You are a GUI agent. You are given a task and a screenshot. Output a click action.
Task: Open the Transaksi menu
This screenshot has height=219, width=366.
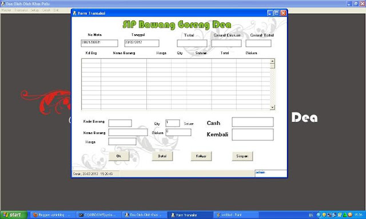pyautogui.click(x=21, y=10)
